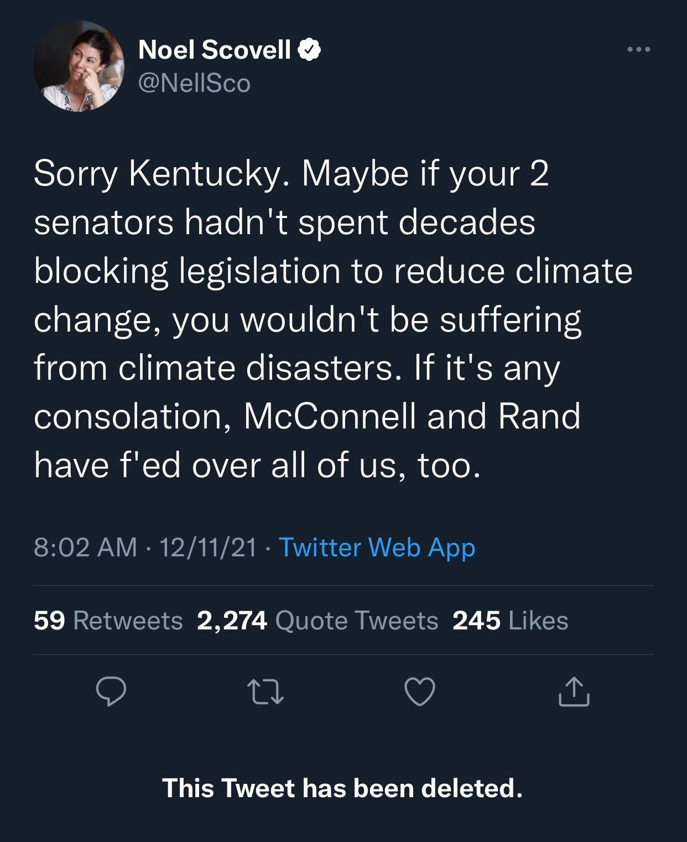Image resolution: width=687 pixels, height=842 pixels.
Task: Open the share icon for this tweet
Action: 574,692
